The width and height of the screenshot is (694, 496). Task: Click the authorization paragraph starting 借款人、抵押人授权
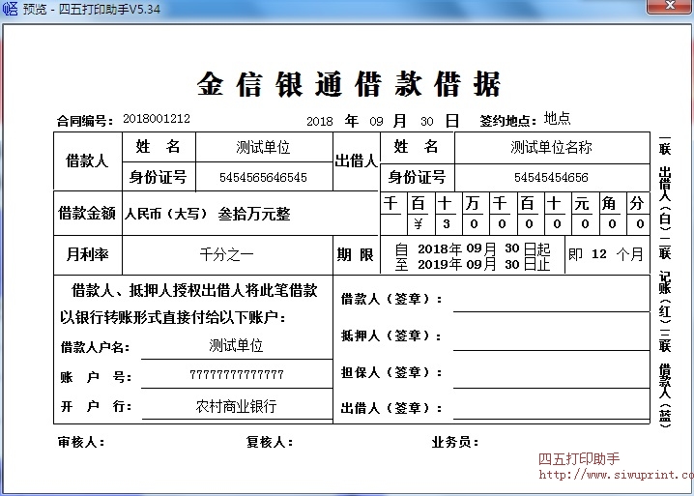[189, 304]
